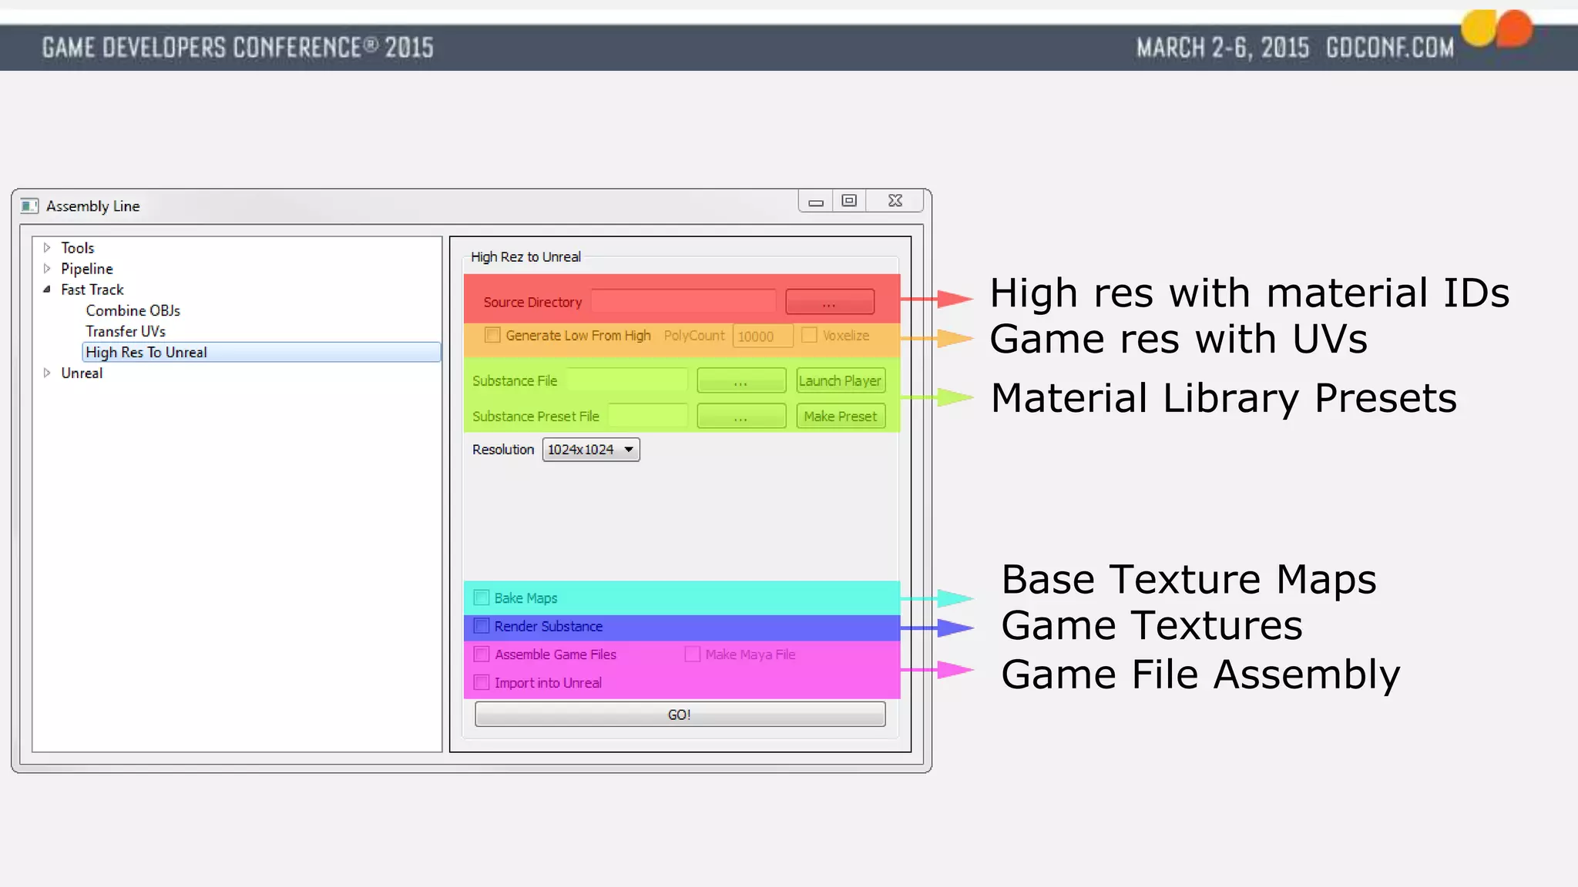Click the Source Directory input field
Screen dimensions: 1578x887
[x=683, y=302]
